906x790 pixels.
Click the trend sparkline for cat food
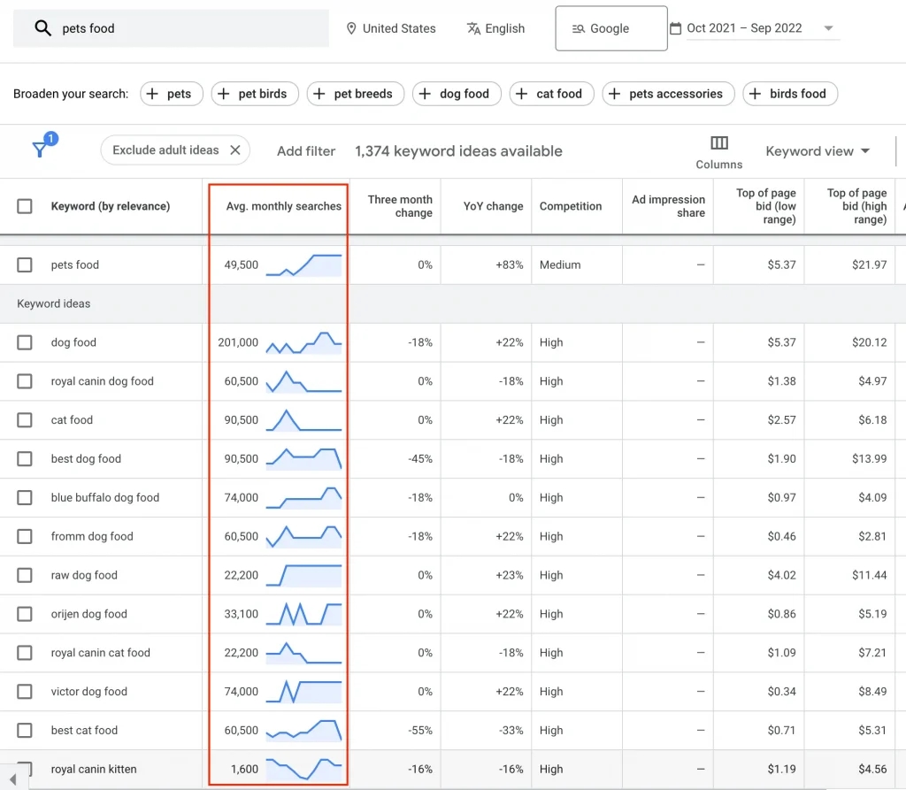click(304, 420)
